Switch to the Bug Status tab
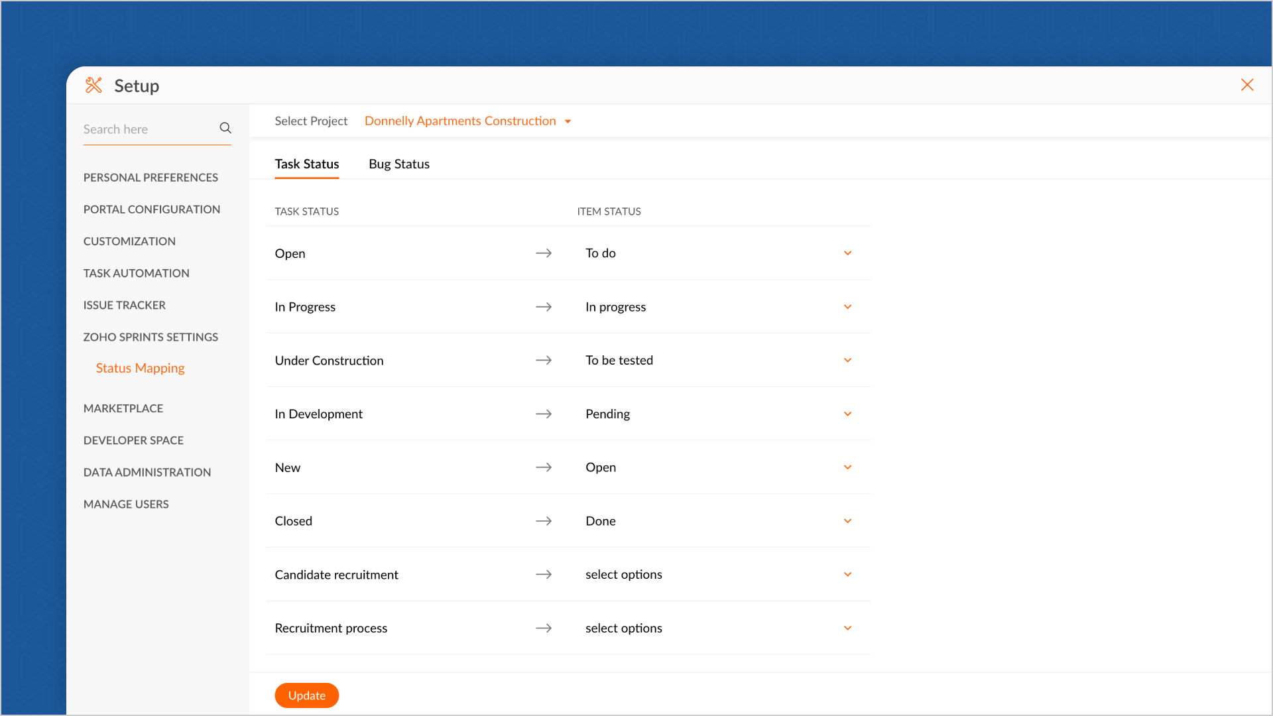Screen dimensions: 1273x716 point(398,164)
